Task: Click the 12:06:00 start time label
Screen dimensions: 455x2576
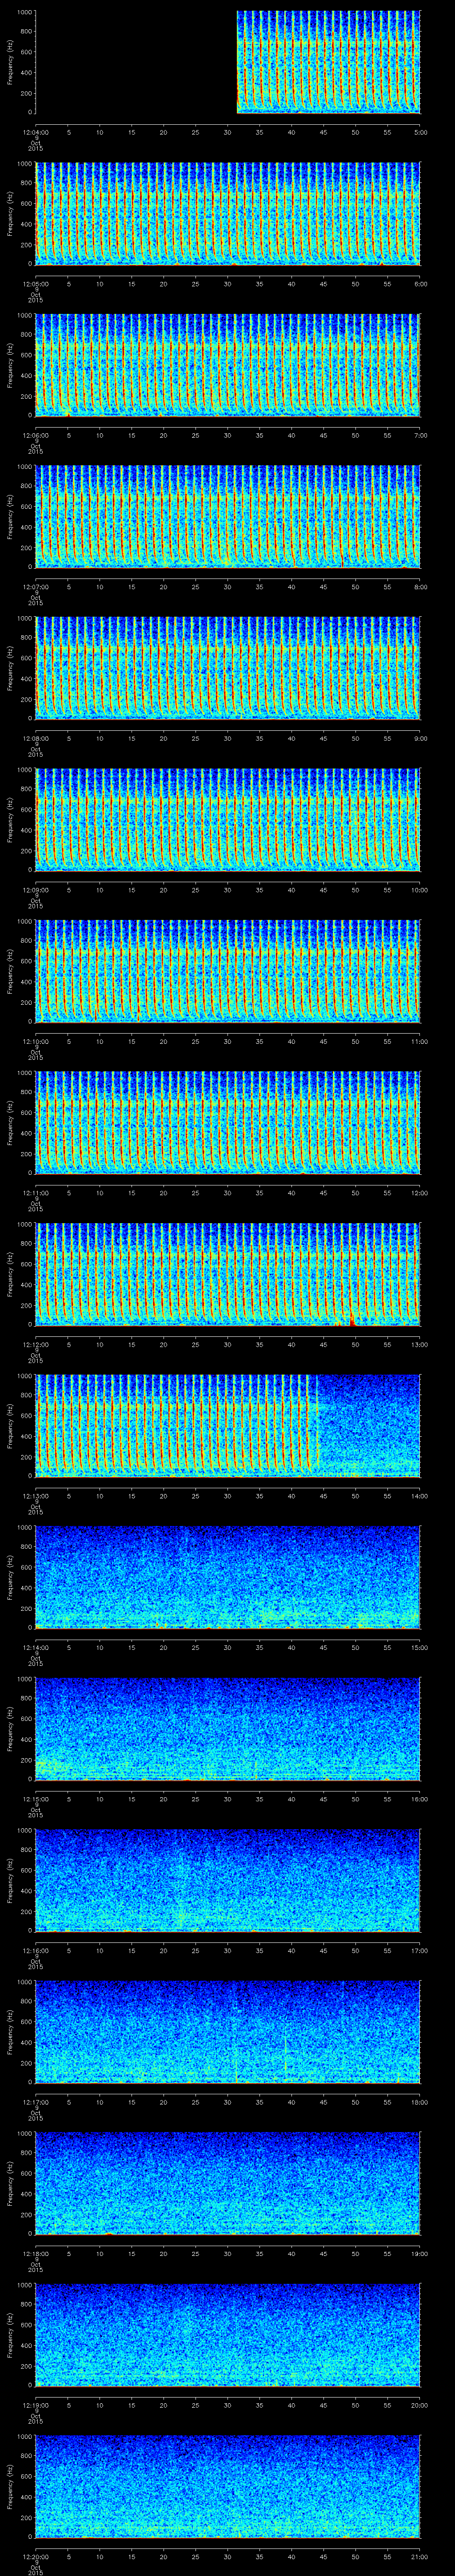Action: pyautogui.click(x=35, y=436)
